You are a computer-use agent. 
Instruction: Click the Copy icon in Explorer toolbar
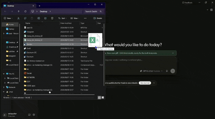[25, 18]
